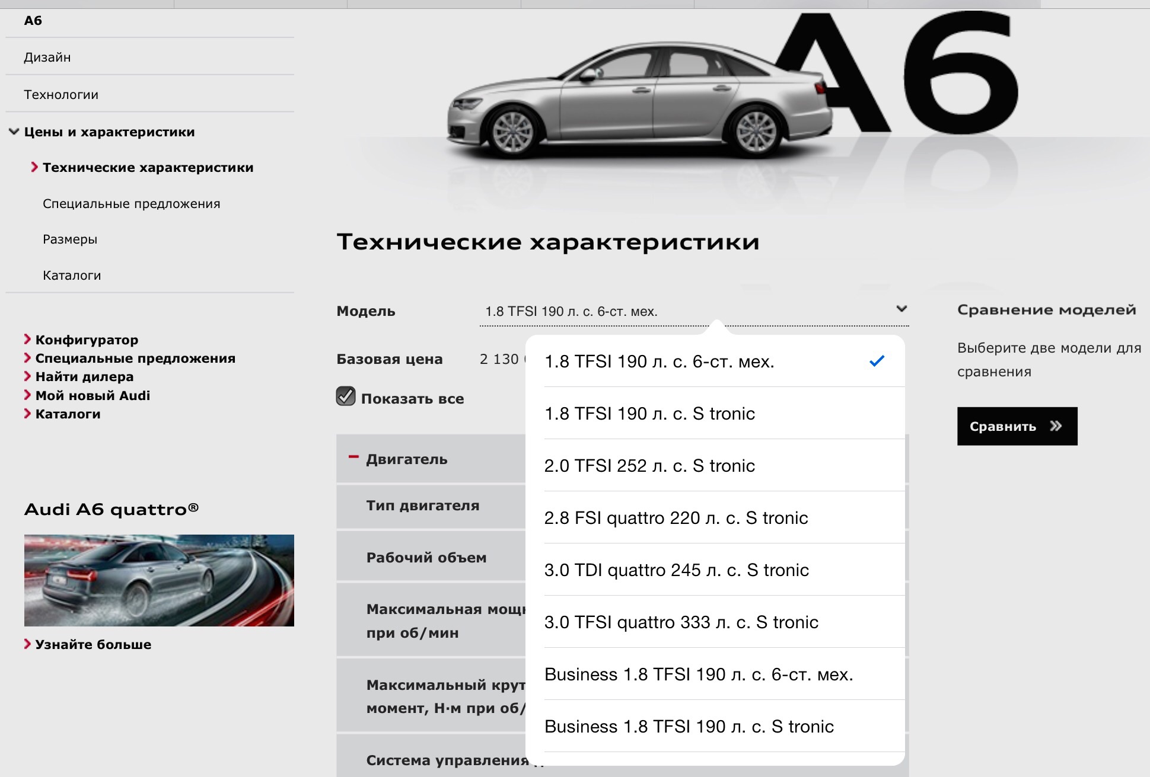
Task: Click the Сравнение моделей heading
Action: (x=1047, y=309)
